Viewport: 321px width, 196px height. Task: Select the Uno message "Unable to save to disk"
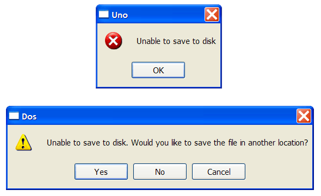coord(176,41)
